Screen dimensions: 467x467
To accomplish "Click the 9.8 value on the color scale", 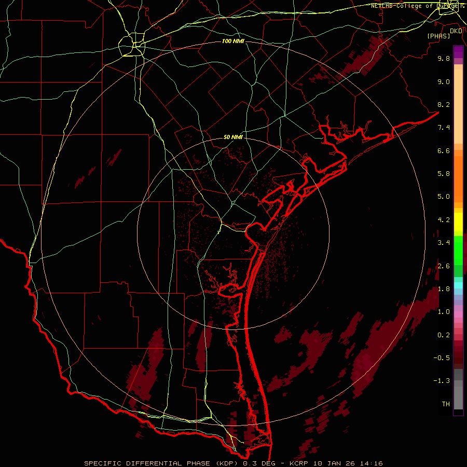I will click(x=444, y=58).
